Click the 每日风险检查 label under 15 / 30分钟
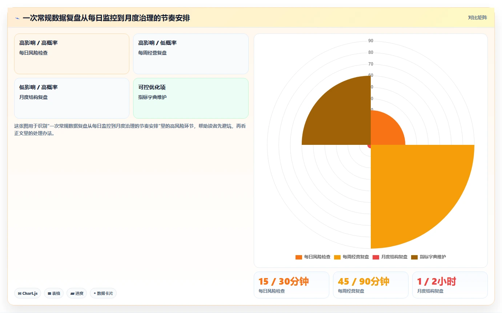 272,291
